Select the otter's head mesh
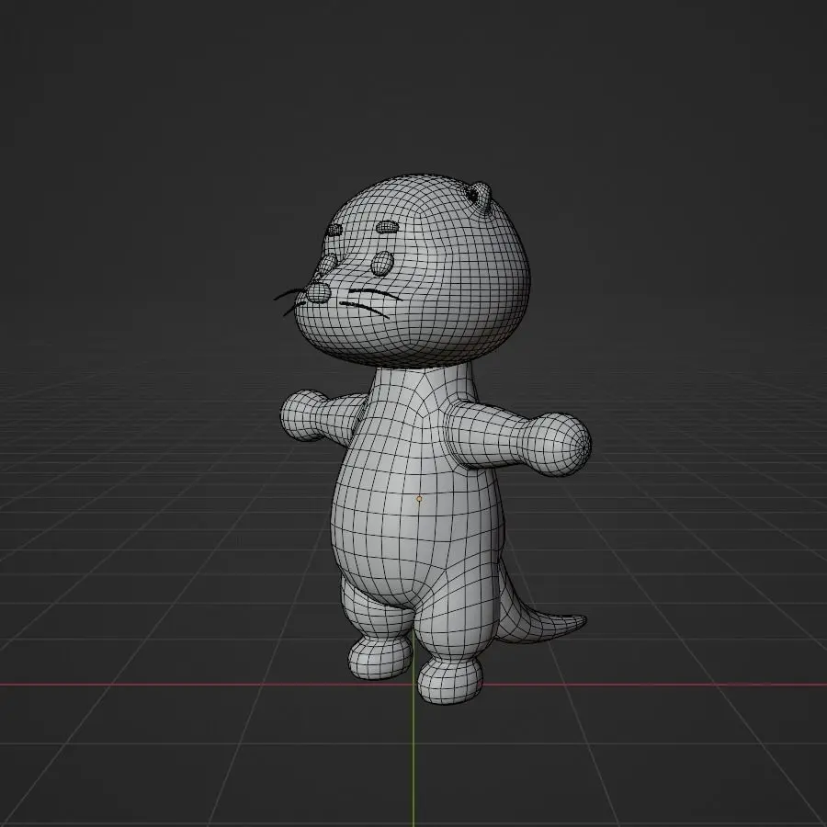The width and height of the screenshot is (827, 827). pos(412,270)
